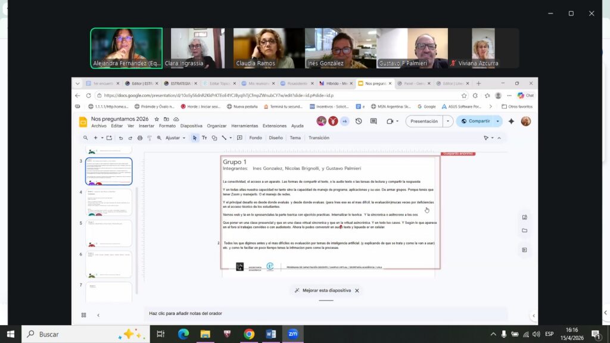Select the shape tool in toolbar

point(214,138)
